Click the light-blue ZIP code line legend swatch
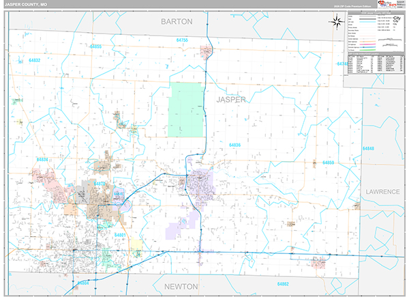 click(x=367, y=22)
